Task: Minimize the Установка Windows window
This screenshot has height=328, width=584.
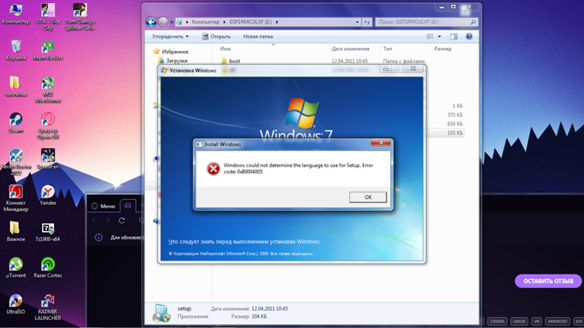Action: 385,69
